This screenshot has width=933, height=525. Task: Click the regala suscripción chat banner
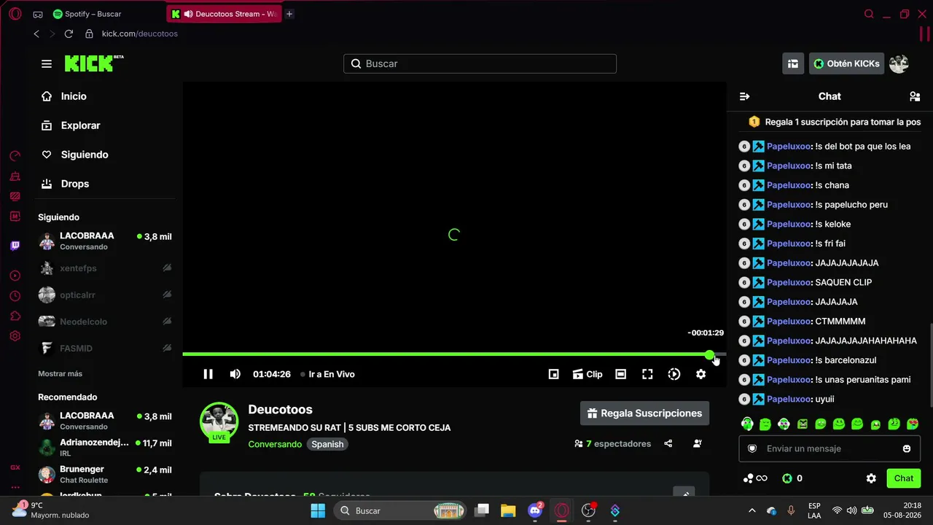pos(835,122)
